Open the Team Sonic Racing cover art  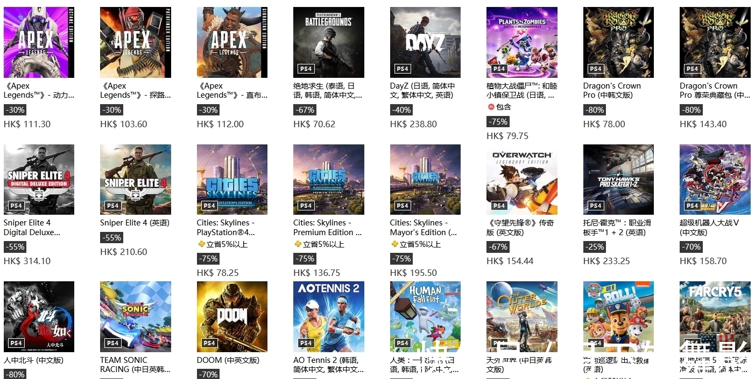pos(135,316)
